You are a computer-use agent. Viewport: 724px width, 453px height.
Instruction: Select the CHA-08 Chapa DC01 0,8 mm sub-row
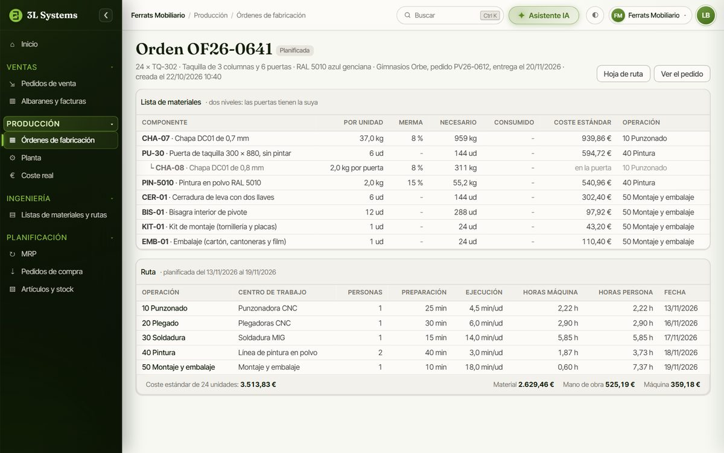[423, 168]
